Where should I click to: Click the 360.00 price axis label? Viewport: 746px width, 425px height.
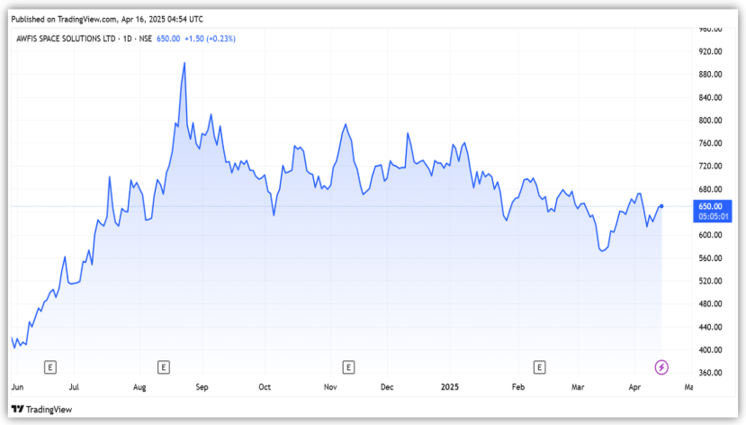712,373
